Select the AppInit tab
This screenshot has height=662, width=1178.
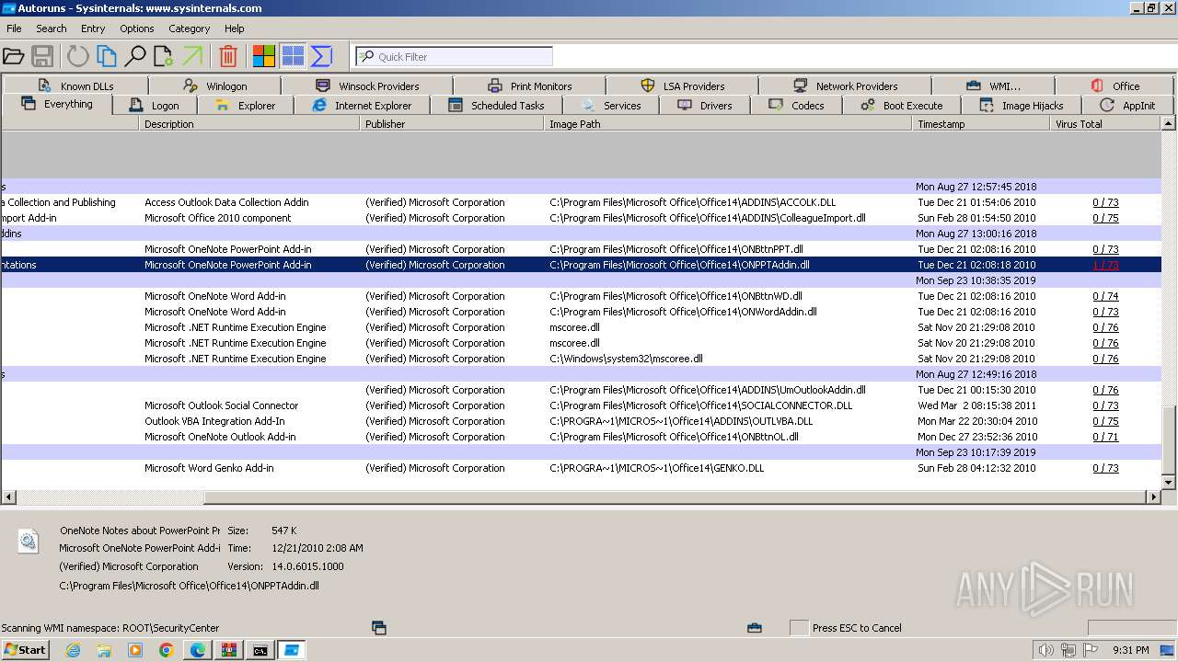(x=1127, y=105)
